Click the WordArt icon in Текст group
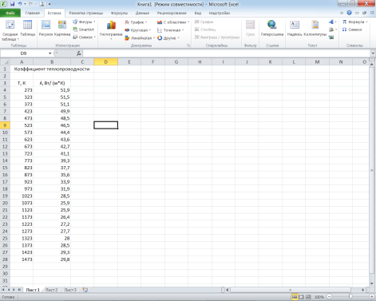 (x=332, y=22)
